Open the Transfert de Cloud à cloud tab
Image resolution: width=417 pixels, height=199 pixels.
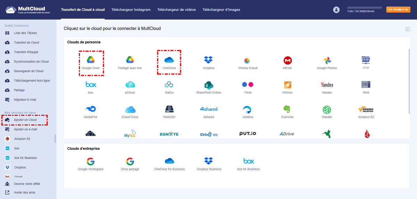point(83,10)
